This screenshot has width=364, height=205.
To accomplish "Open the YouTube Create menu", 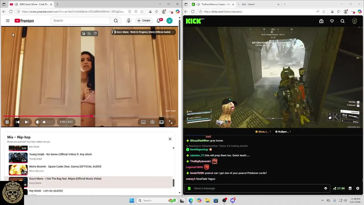I will coord(144,20).
